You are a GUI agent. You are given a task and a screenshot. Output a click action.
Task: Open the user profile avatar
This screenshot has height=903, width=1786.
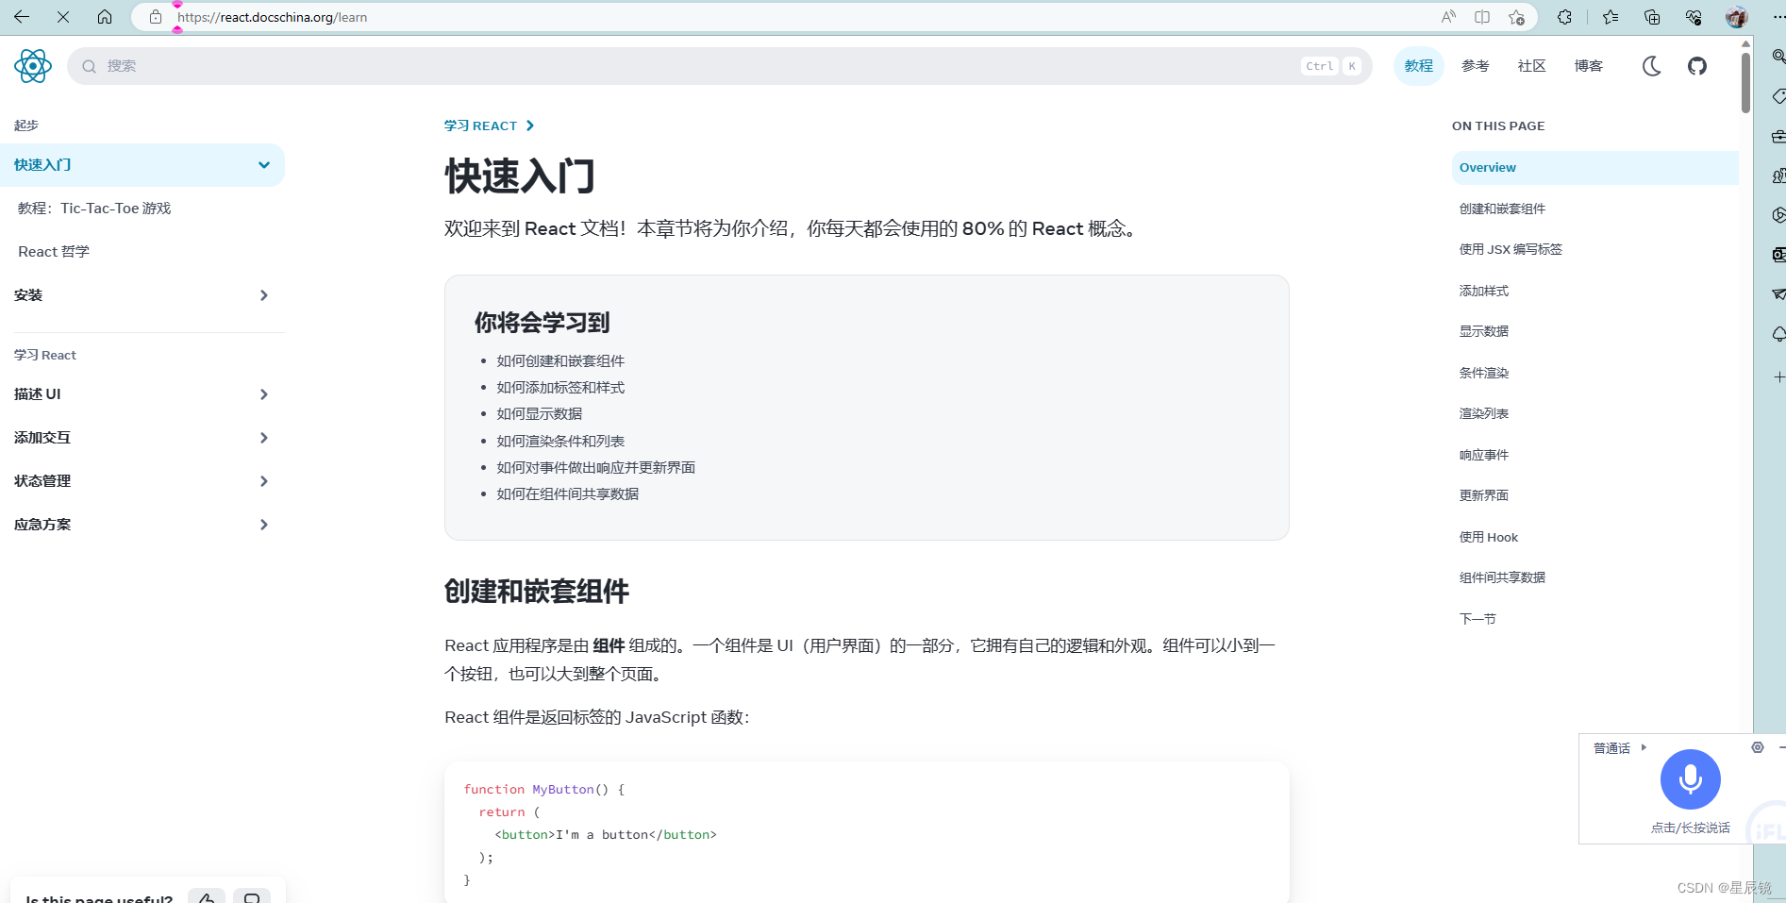[1736, 17]
